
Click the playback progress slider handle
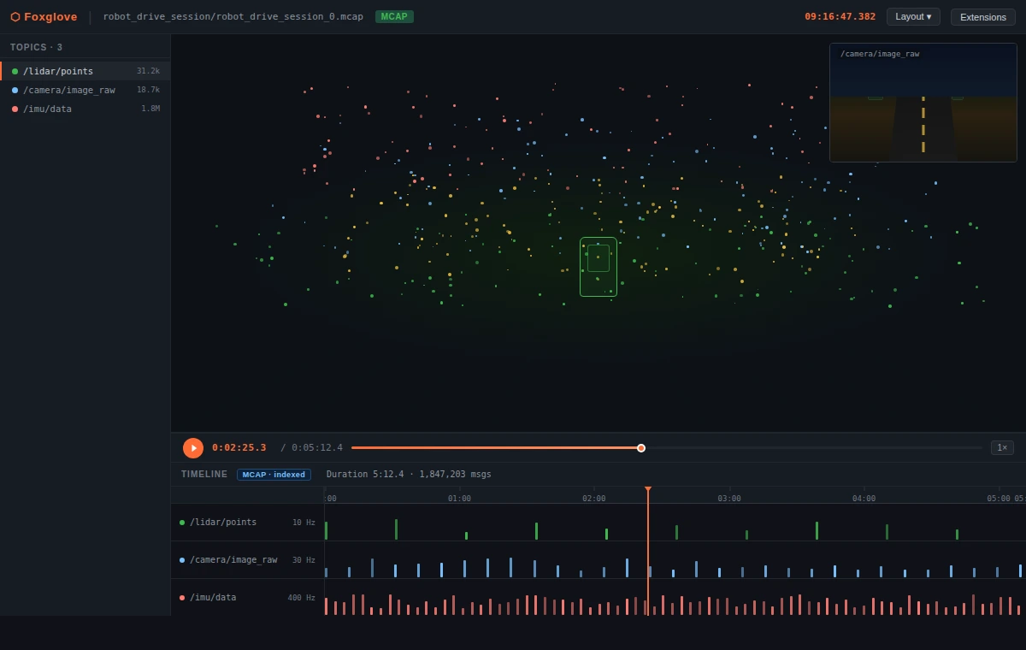click(641, 447)
